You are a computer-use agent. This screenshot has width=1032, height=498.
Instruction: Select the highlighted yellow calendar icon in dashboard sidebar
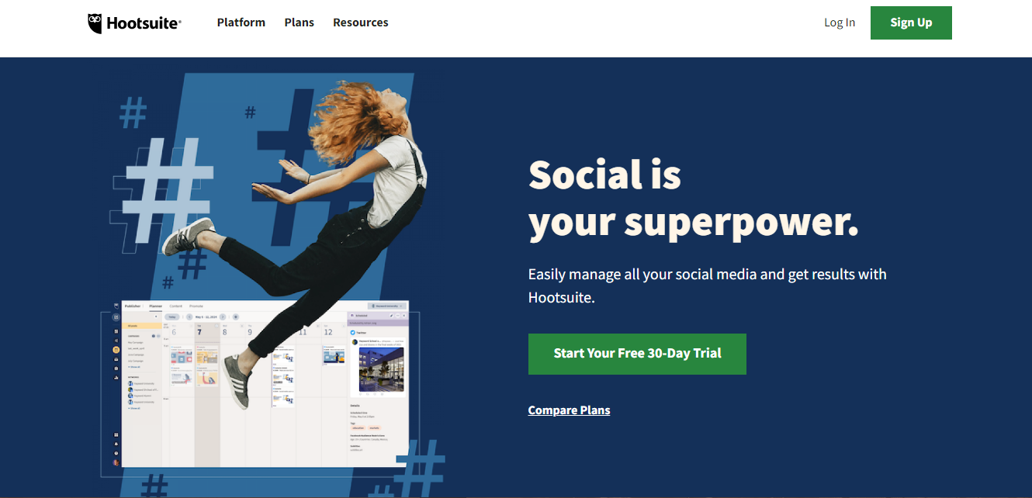click(x=116, y=350)
